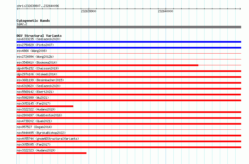This screenshot has height=164, width=249.
Task: Click the nsv957527 (Dogan2014) label
Action: [34, 127]
